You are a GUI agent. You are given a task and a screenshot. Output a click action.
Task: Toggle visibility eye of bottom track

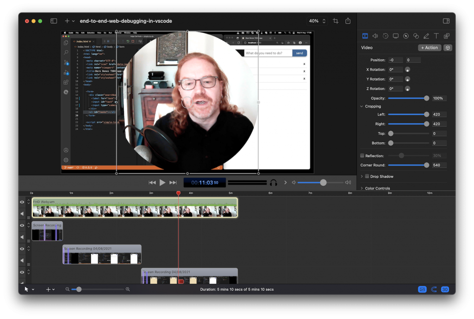click(x=22, y=272)
